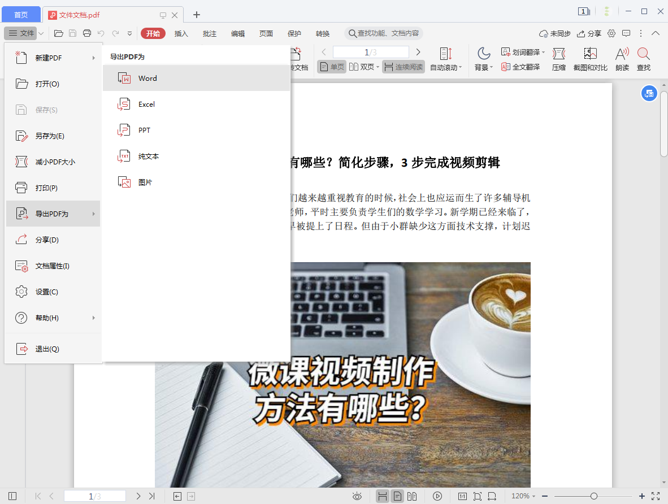The image size is (668, 504).
Task: Switch to the 首页 home tab
Action: point(21,15)
